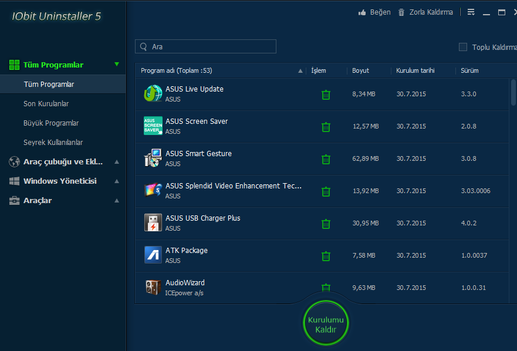This screenshot has height=351, width=517.
Task: Click trash icon for ASUS Splendid Video Enhancement
Action: 326,192
